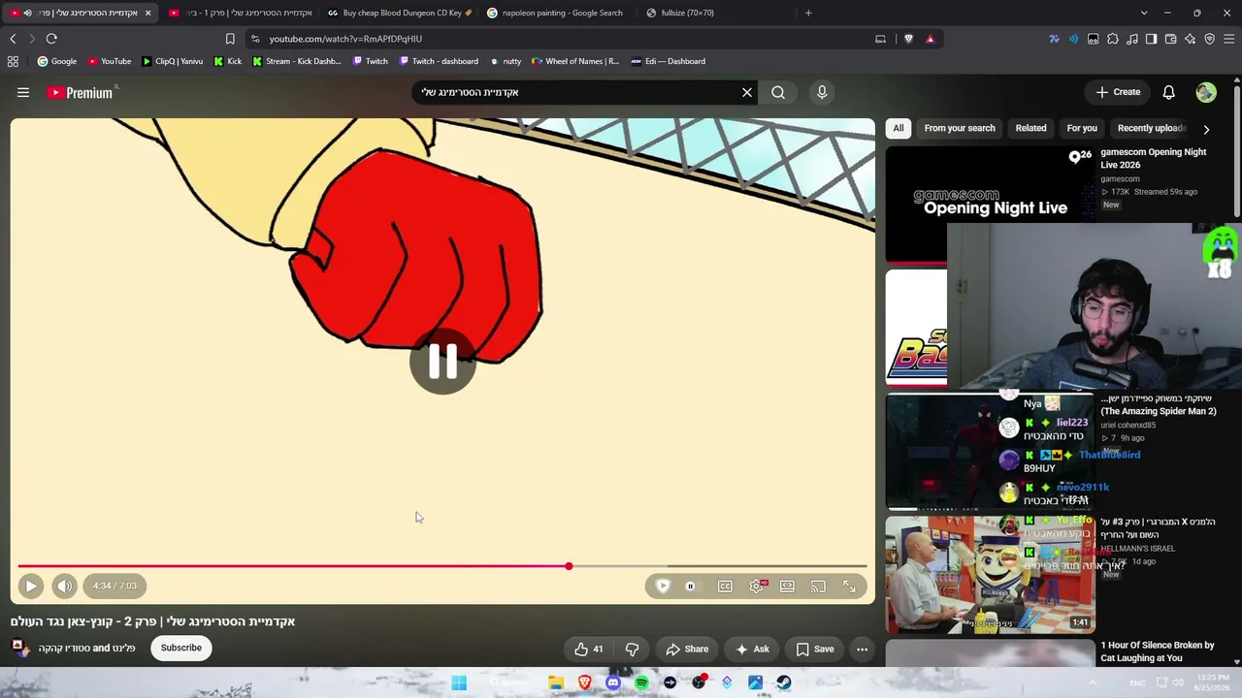Screen dimensions: 1242x698
Task: Open the Hellmann's mascot video thumbnail
Action: coord(990,574)
